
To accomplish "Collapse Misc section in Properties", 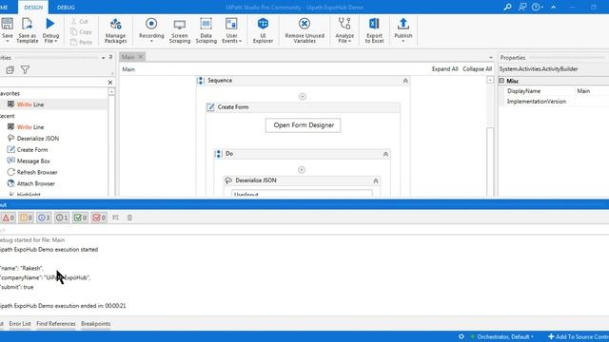I will coord(501,81).
